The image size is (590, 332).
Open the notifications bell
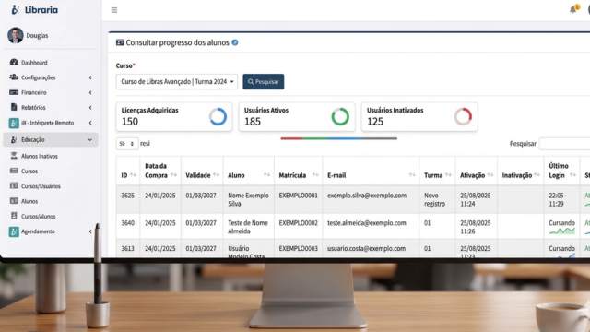pyautogui.click(x=573, y=9)
